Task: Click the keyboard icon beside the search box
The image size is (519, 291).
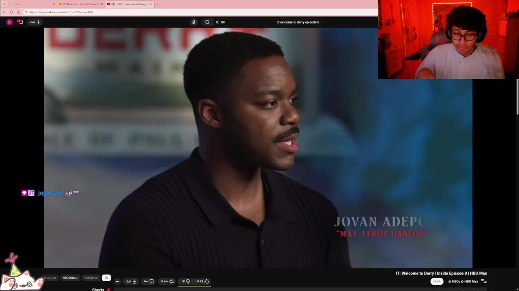Action: (223, 22)
